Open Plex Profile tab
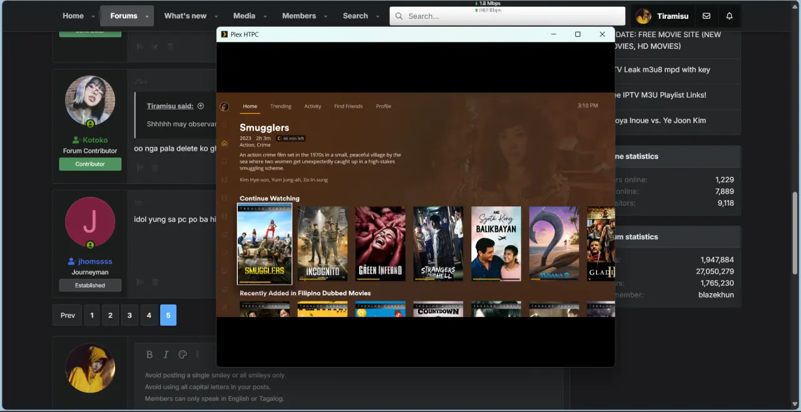This screenshot has height=412, width=801. click(383, 106)
